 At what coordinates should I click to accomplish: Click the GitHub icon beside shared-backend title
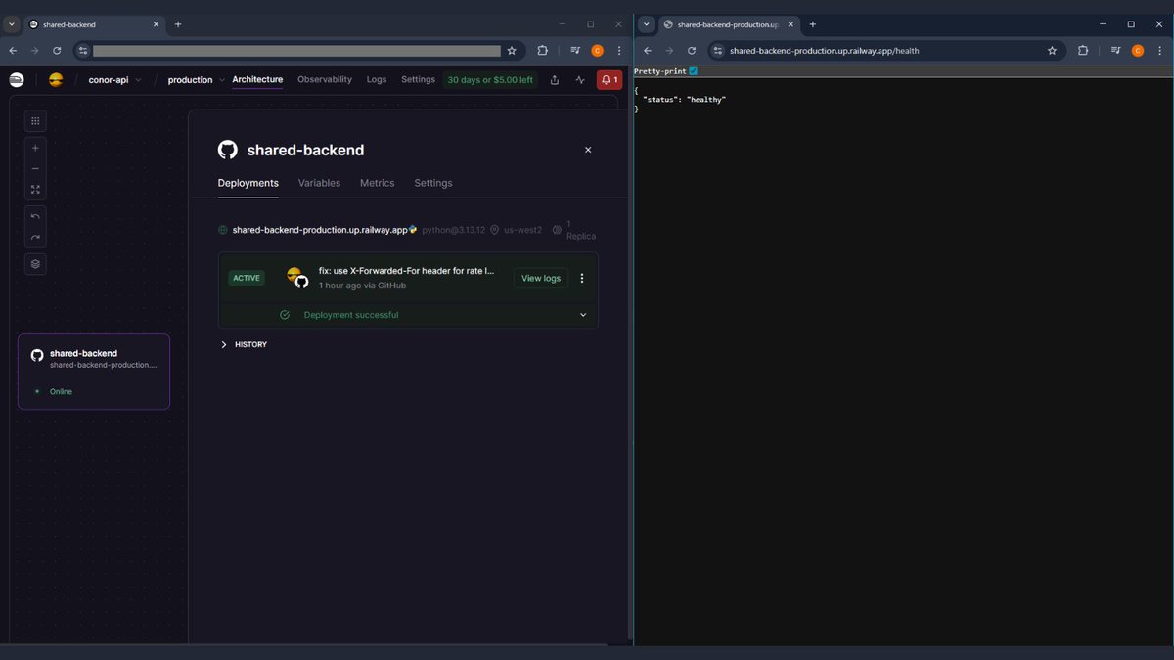228,150
